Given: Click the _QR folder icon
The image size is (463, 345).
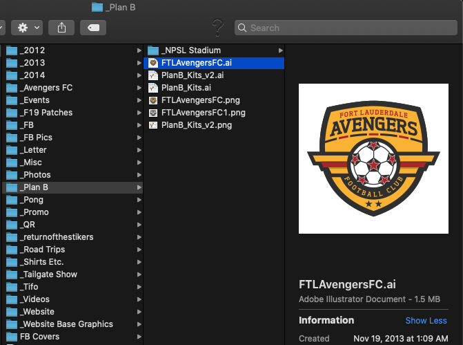Looking at the screenshot, I should point(12,225).
